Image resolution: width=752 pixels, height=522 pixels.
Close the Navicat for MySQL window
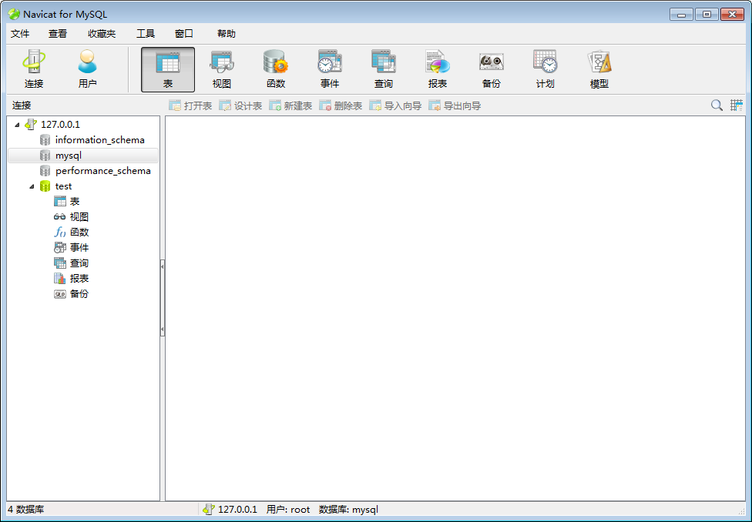tap(732, 15)
